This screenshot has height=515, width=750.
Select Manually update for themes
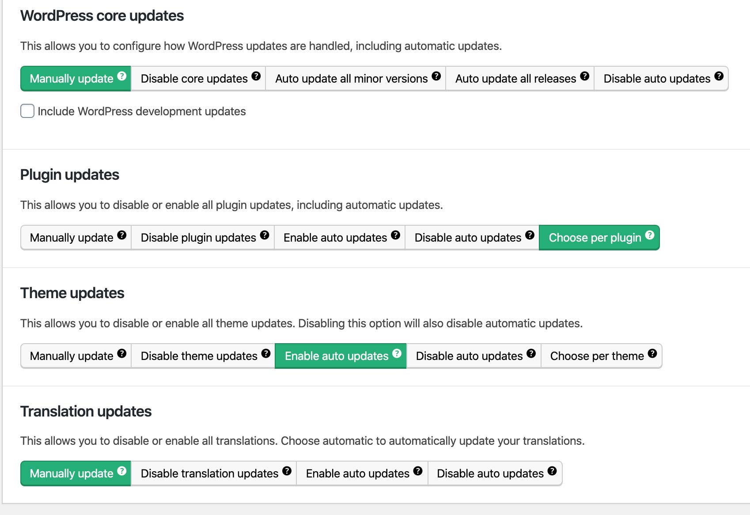[x=76, y=356]
